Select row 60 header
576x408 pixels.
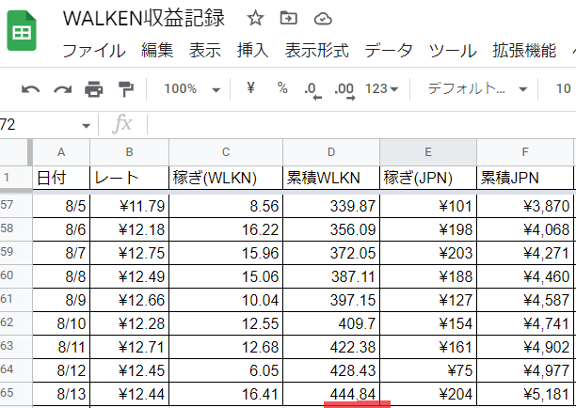pos(16,275)
